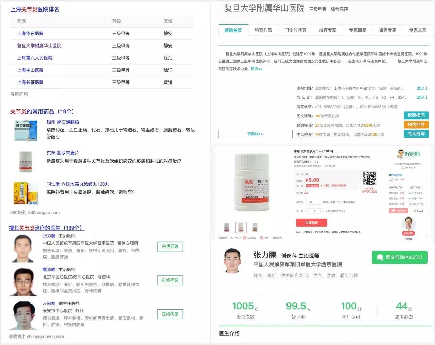The width and height of the screenshot is (435, 345).
Task: Click the 电话咨询 button
Action: (416, 134)
